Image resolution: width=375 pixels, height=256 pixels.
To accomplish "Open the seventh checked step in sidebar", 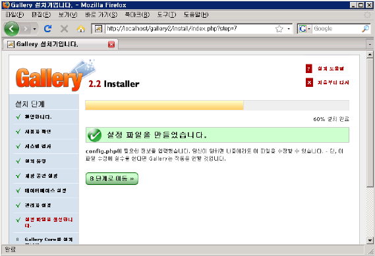I will 38,205.
